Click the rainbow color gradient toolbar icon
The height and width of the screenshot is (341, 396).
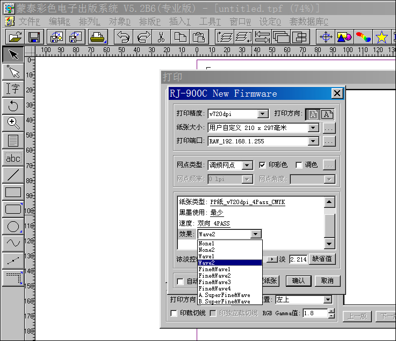(x=363, y=38)
